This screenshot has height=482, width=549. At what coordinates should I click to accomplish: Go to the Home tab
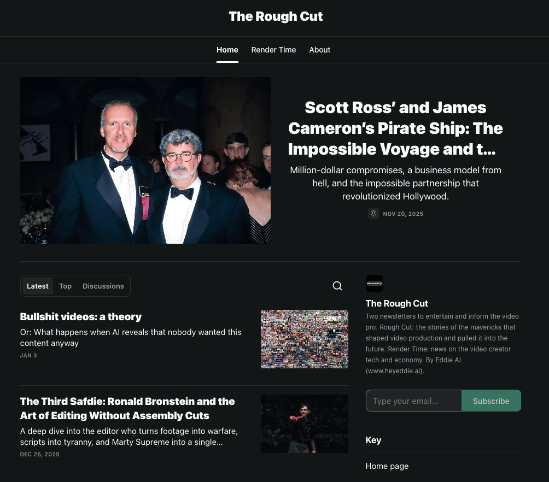tap(227, 50)
